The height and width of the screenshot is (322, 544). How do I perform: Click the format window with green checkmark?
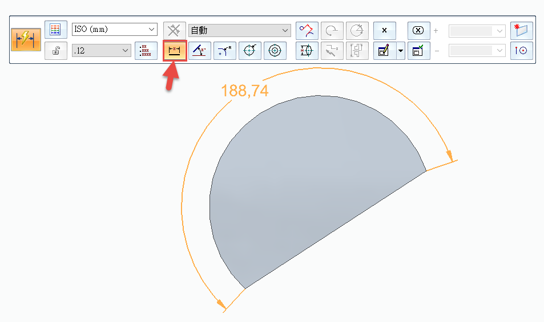pyautogui.click(x=418, y=51)
